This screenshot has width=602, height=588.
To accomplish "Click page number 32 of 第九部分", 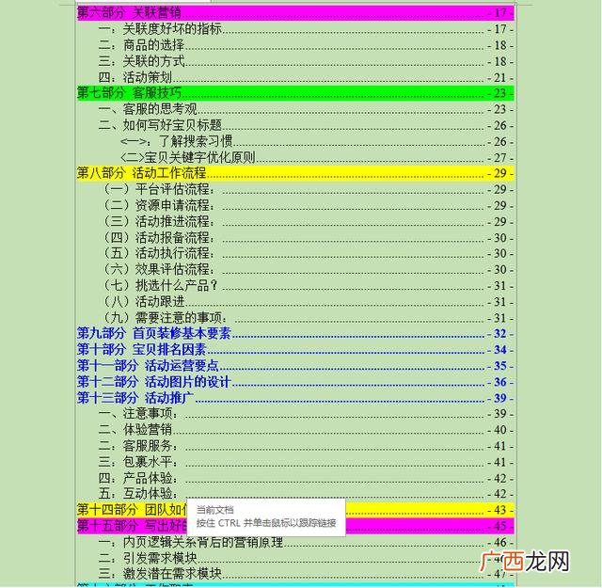I will tap(500, 334).
